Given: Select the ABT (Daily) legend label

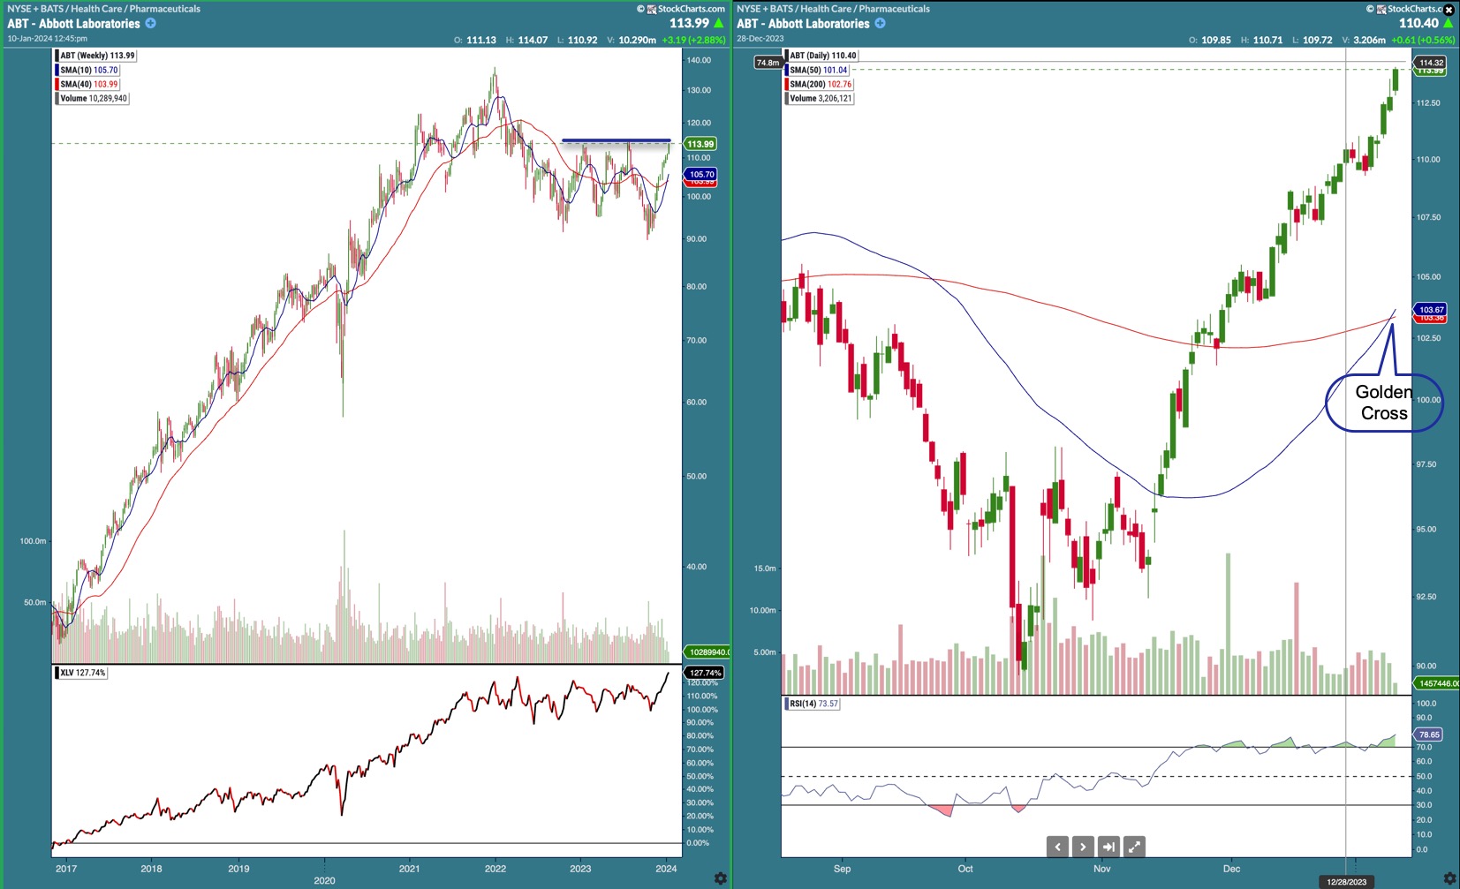Looking at the screenshot, I should (x=822, y=56).
